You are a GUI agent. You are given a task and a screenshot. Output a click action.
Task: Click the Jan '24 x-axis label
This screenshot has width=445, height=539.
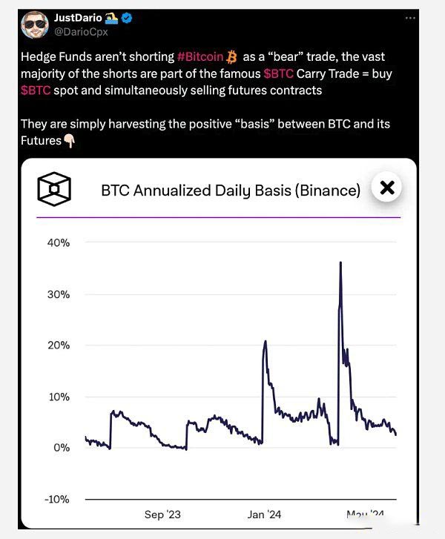264,514
